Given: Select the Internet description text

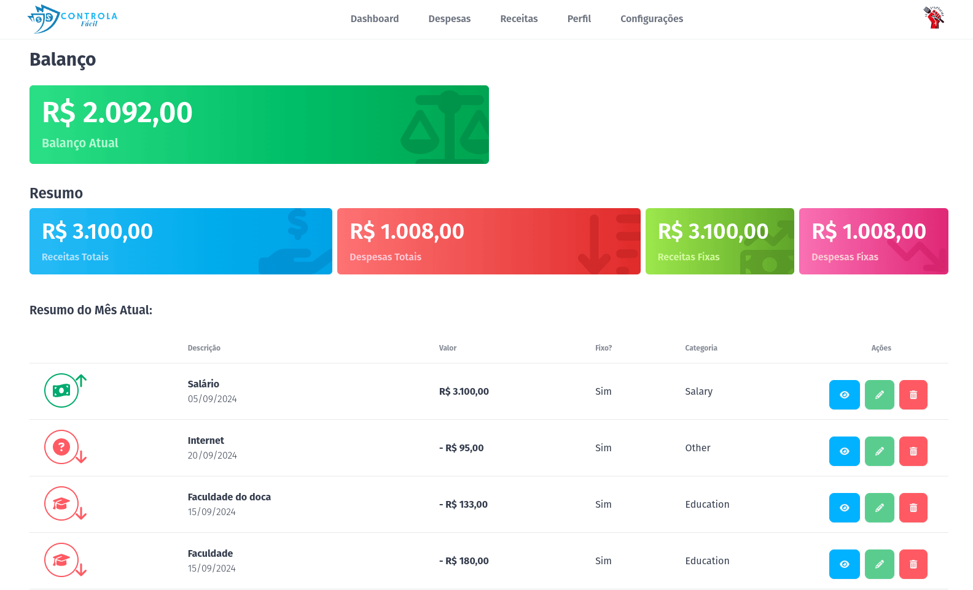Looking at the screenshot, I should (206, 440).
